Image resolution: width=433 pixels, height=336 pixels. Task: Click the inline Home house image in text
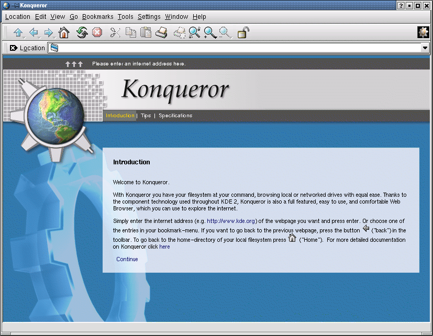292,238
